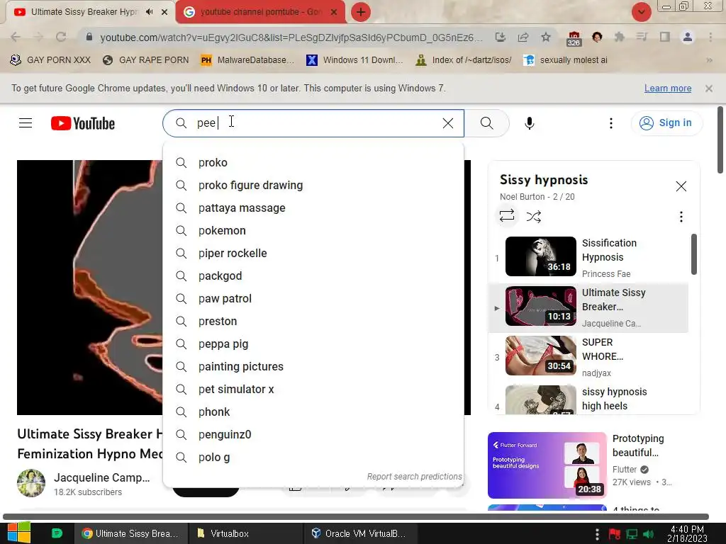The height and width of the screenshot is (544, 726).
Task: Open the Extensions puzzle-piece menu
Action: pos(619,37)
